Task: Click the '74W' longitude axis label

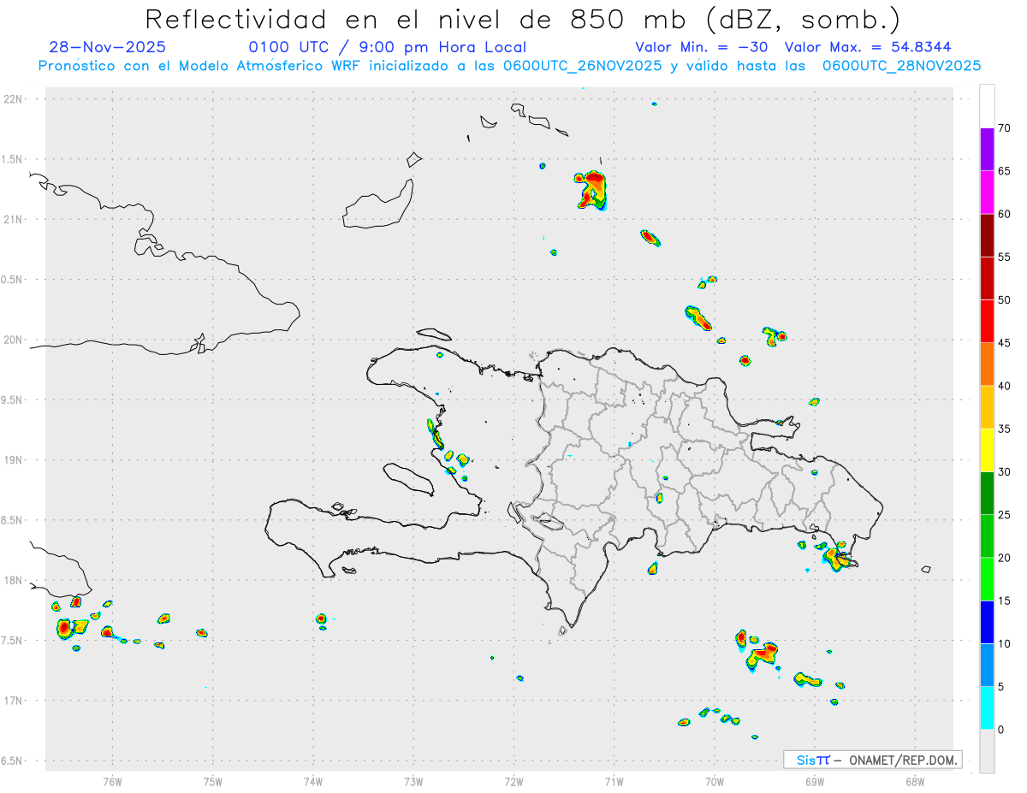Action: pyautogui.click(x=313, y=781)
